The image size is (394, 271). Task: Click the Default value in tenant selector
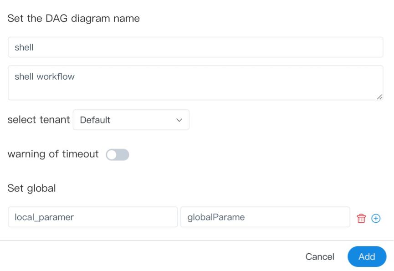[x=95, y=120]
